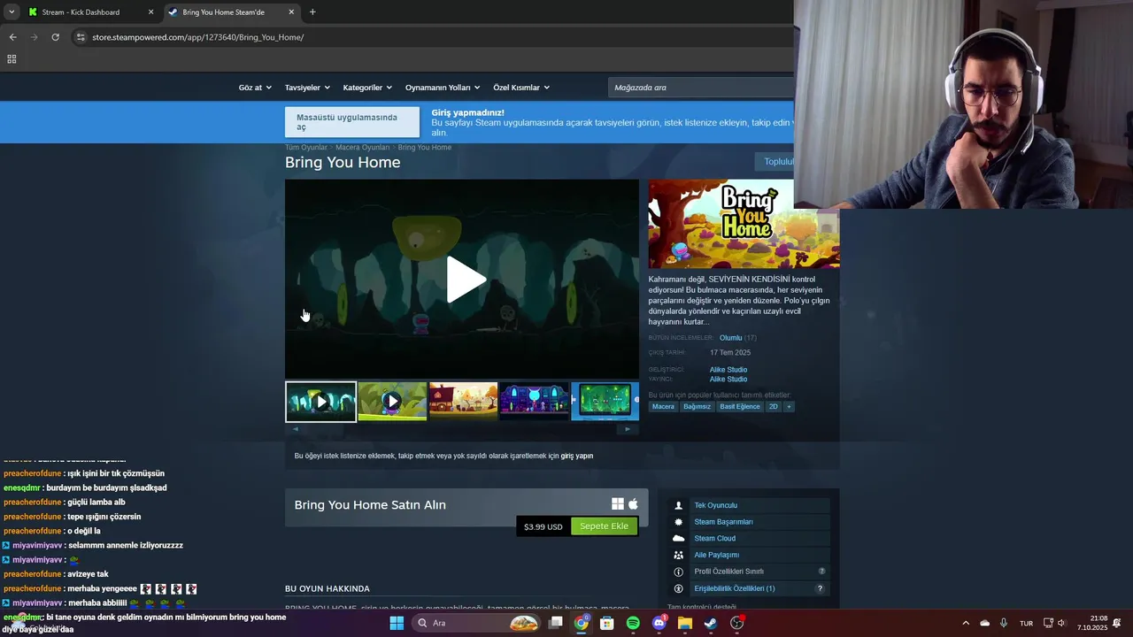Select the second trailer thumbnail with green background
This screenshot has height=637, width=1133.
pyautogui.click(x=392, y=402)
